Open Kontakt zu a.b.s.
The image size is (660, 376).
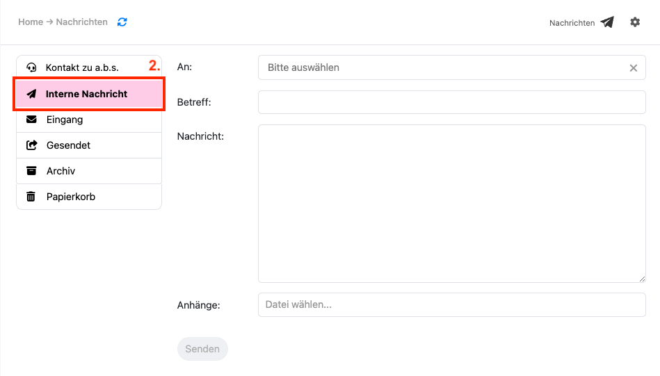[x=82, y=67]
